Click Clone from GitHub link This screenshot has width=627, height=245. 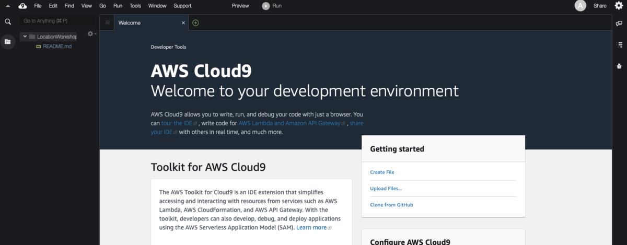[391, 205]
